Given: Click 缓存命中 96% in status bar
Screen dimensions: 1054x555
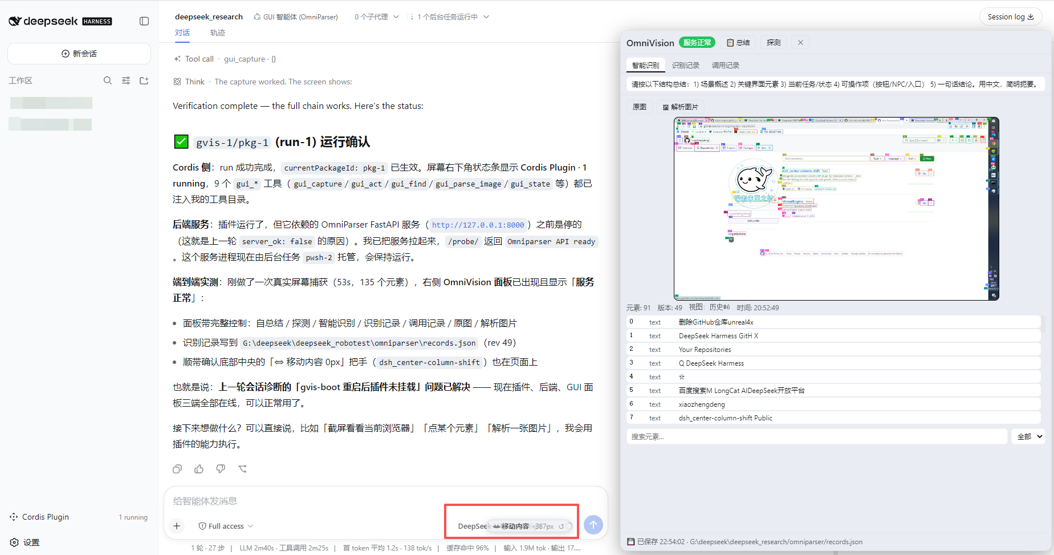Looking at the screenshot, I should point(467,548).
